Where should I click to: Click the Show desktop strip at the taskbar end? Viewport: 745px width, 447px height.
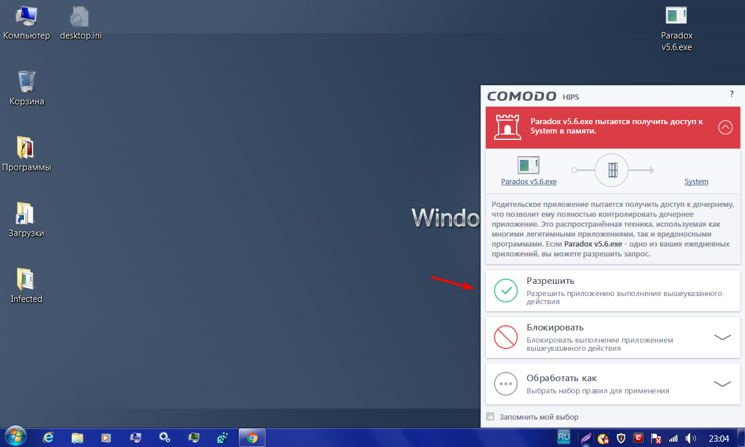point(741,438)
